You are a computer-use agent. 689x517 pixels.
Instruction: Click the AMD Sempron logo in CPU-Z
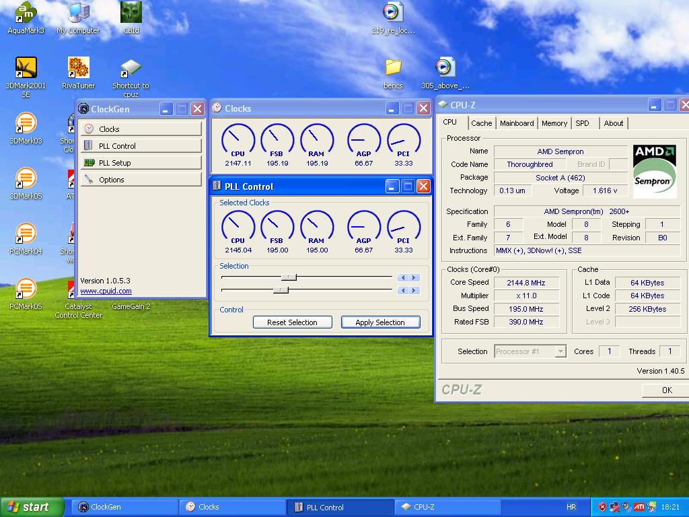coord(654,171)
